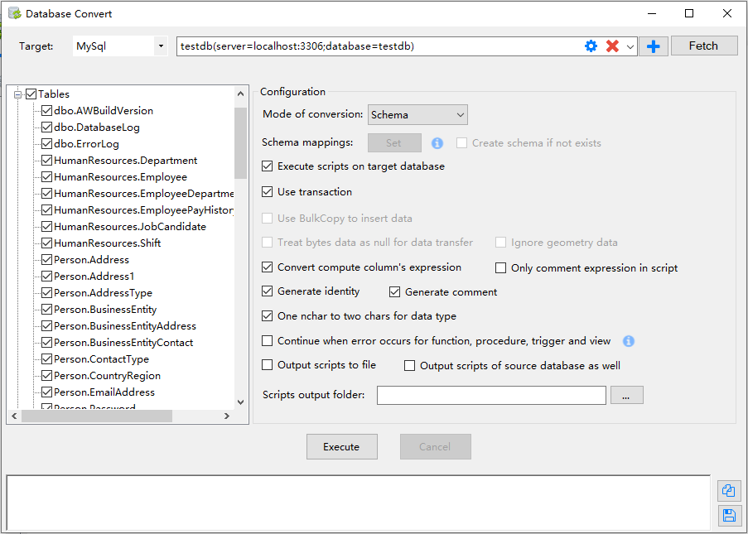748x534 pixels.
Task: Click tree horizontal scroll right arrow
Action: pos(227,416)
